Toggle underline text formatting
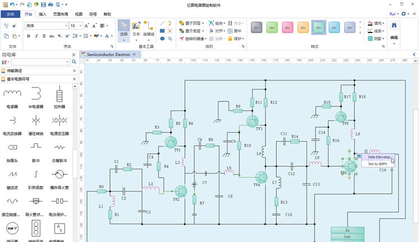The height and width of the screenshot is (242, 419). [x=44, y=36]
